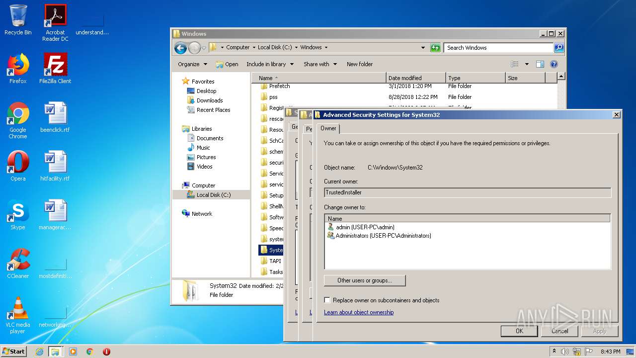The image size is (636, 358).
Task: Open Internet Explorer from taskbar
Action: point(39,352)
